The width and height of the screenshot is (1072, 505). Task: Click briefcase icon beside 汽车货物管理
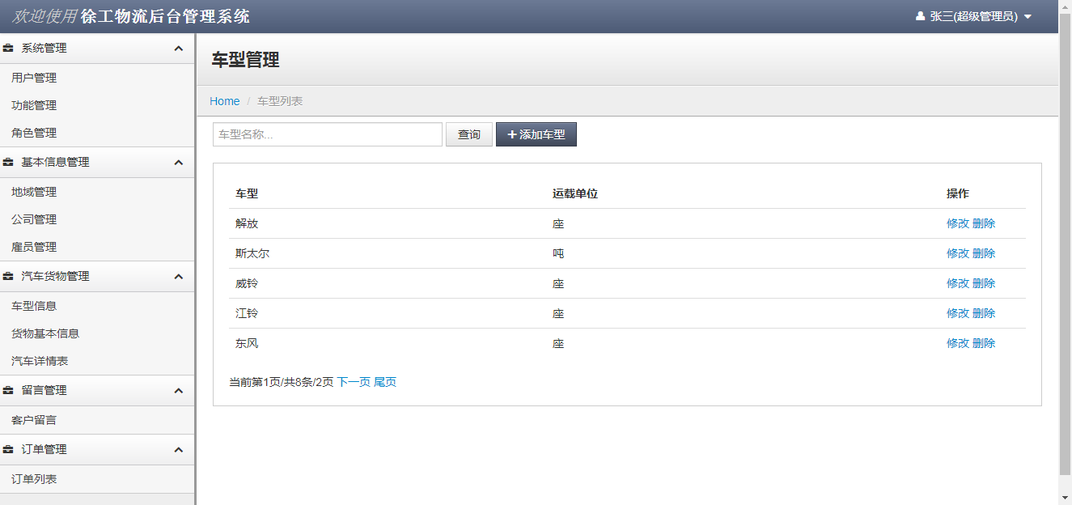tap(8, 277)
